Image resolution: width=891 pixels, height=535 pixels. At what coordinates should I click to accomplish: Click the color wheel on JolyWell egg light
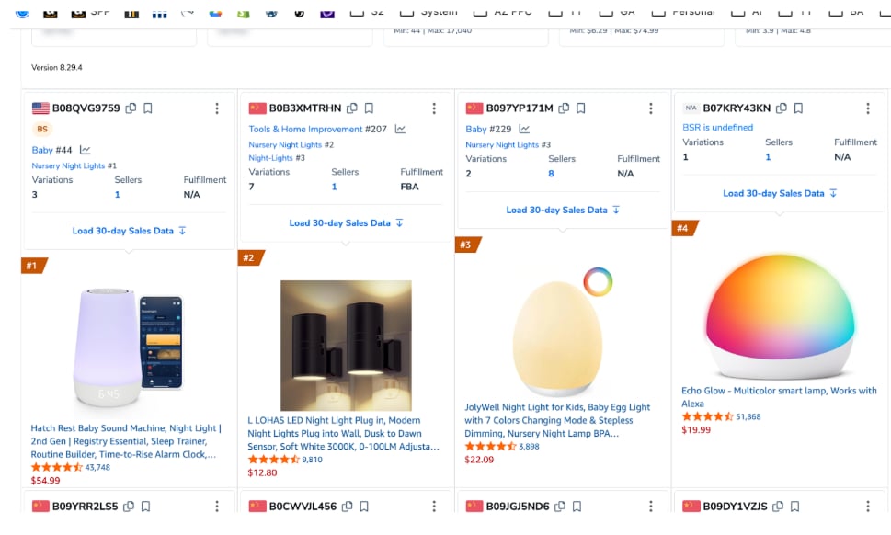pos(597,281)
